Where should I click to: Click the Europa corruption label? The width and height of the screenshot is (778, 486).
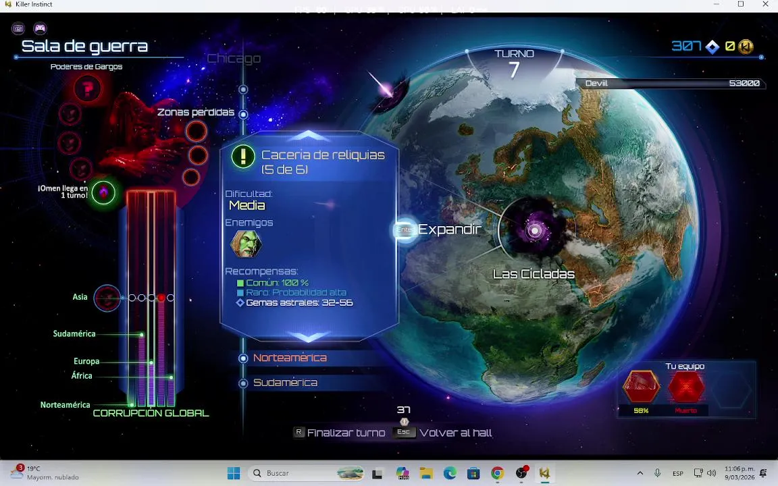pyautogui.click(x=86, y=361)
